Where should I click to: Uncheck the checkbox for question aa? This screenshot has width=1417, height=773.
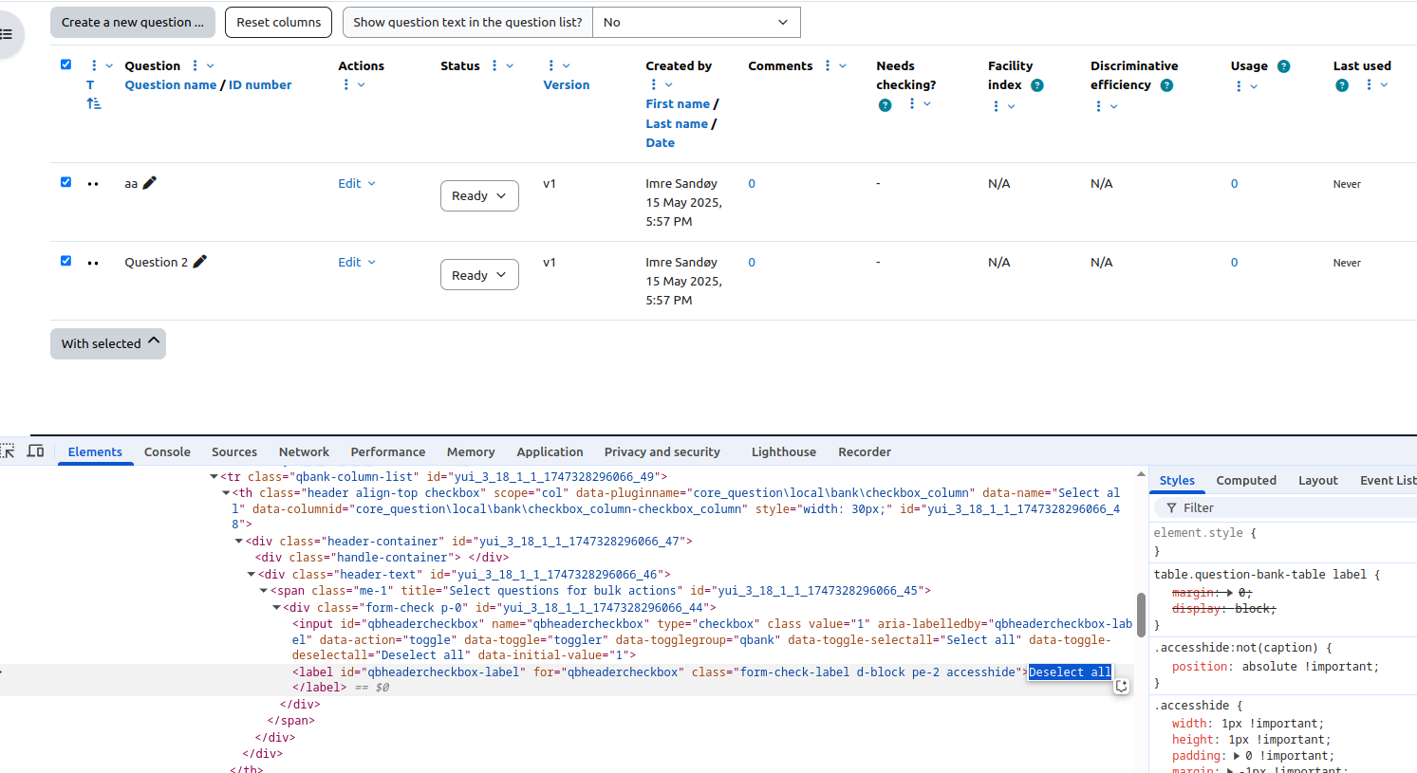click(x=65, y=182)
